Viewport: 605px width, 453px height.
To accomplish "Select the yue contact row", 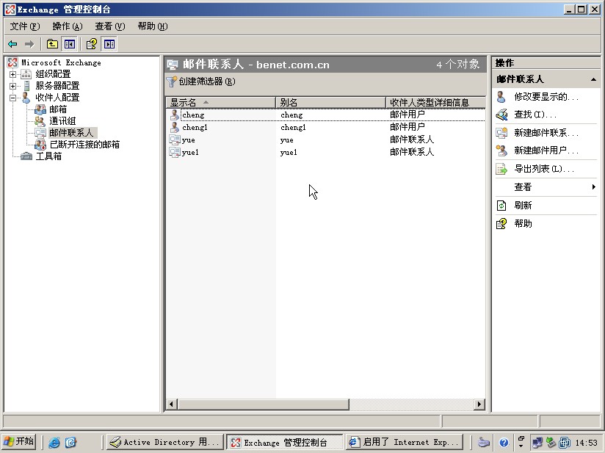I will [326, 139].
